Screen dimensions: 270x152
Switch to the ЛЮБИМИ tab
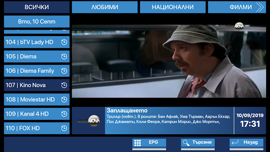click(105, 7)
